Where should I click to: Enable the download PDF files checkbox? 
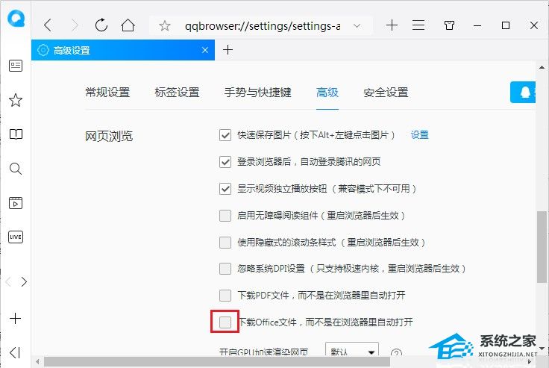point(225,296)
